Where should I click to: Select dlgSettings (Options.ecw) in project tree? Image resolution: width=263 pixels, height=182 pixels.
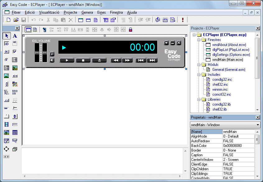click(231, 55)
